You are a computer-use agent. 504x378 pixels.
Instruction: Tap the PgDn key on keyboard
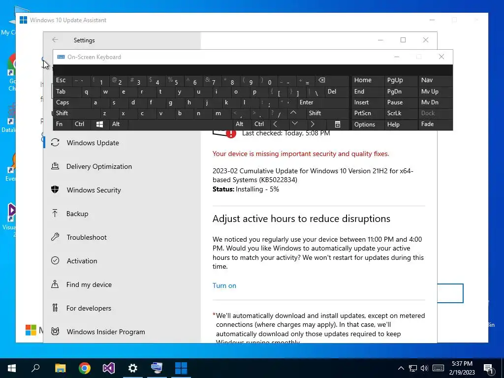(x=400, y=92)
